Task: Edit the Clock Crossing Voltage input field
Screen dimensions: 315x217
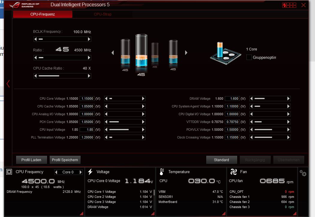Action: point(232,137)
